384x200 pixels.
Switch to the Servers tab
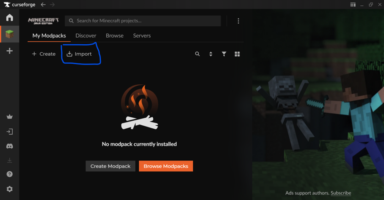coord(142,35)
